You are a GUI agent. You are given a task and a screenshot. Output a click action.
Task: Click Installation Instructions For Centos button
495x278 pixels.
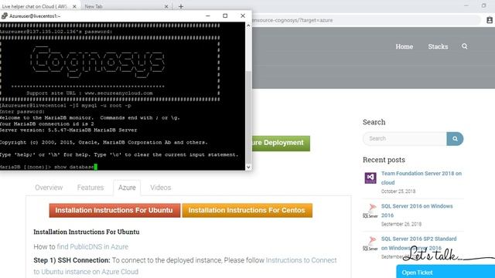(x=247, y=210)
